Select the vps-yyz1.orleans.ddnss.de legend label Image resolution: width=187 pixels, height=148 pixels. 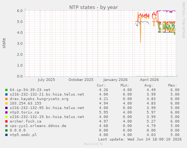point(38,126)
